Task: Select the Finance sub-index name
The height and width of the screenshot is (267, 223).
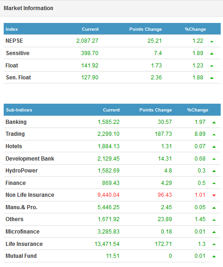Action: [16, 183]
